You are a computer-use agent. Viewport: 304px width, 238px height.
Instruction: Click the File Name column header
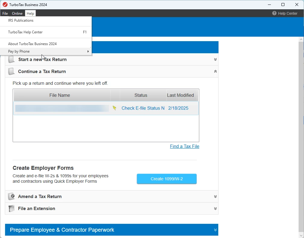(62, 95)
